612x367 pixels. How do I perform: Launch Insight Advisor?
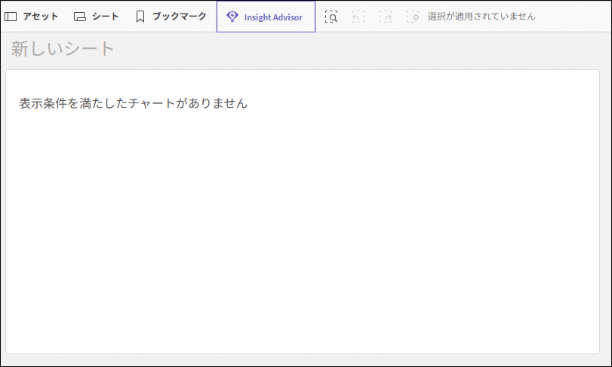click(x=266, y=17)
